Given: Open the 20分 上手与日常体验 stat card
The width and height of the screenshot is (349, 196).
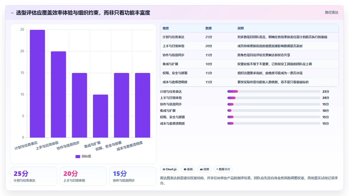Looking at the screenshot, I should click(83, 176).
